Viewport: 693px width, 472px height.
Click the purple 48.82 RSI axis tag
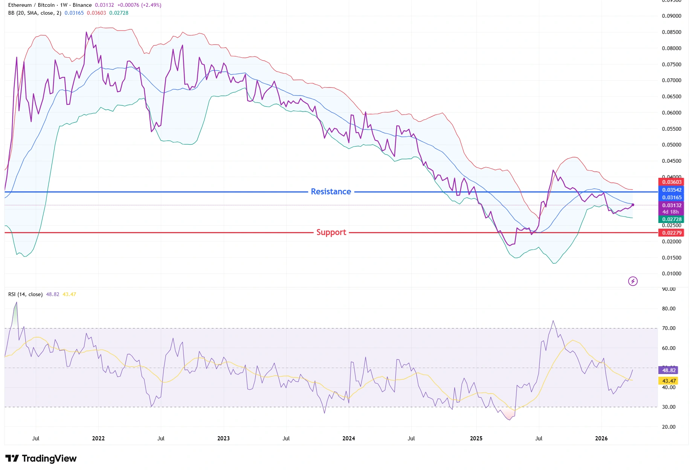click(669, 370)
